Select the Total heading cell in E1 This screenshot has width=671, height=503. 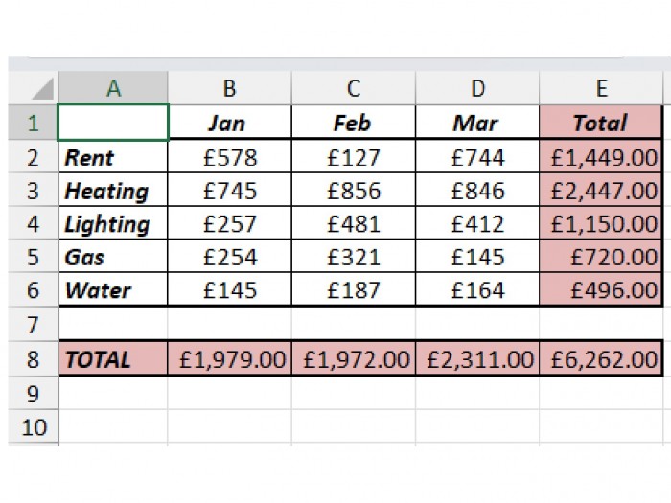[601, 123]
